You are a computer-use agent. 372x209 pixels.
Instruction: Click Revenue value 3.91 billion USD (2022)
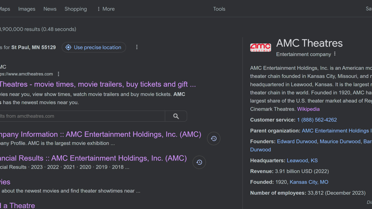[x=302, y=171]
